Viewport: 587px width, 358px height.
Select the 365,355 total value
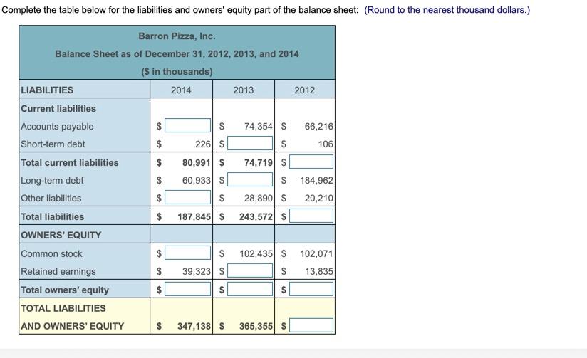tap(256, 326)
